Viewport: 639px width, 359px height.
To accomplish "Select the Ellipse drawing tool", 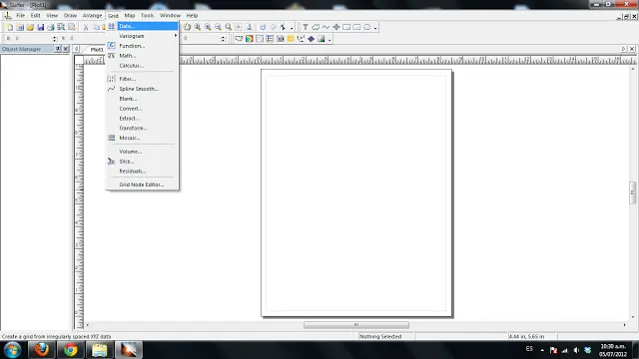I will click(x=366, y=27).
